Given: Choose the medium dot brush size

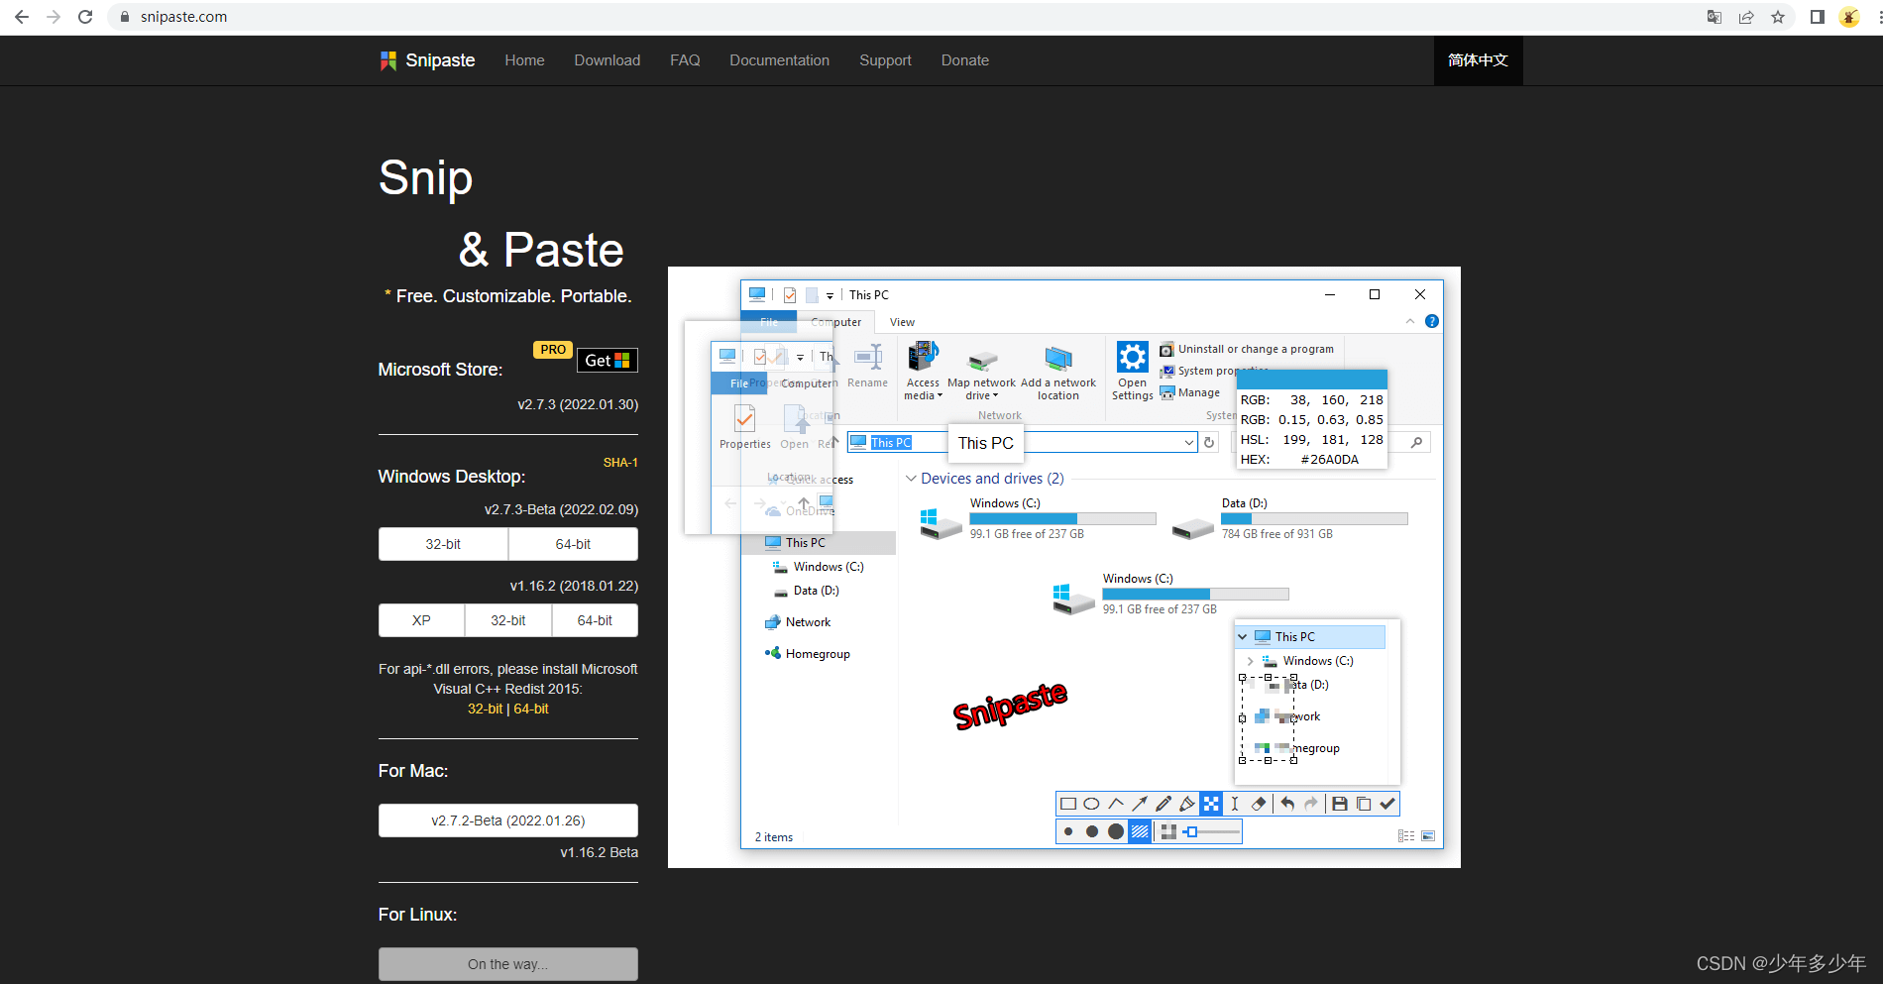Looking at the screenshot, I should click(x=1092, y=831).
